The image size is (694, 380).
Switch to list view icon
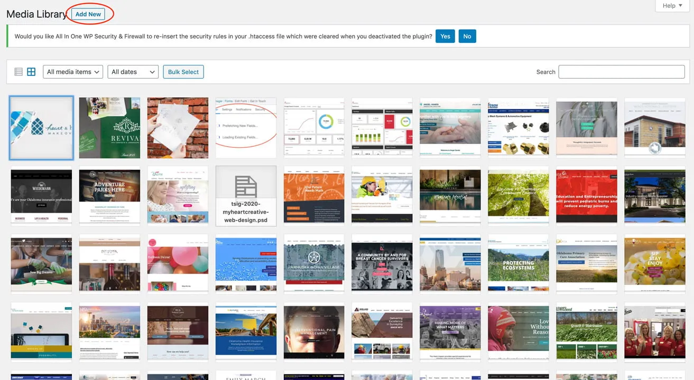coord(18,72)
